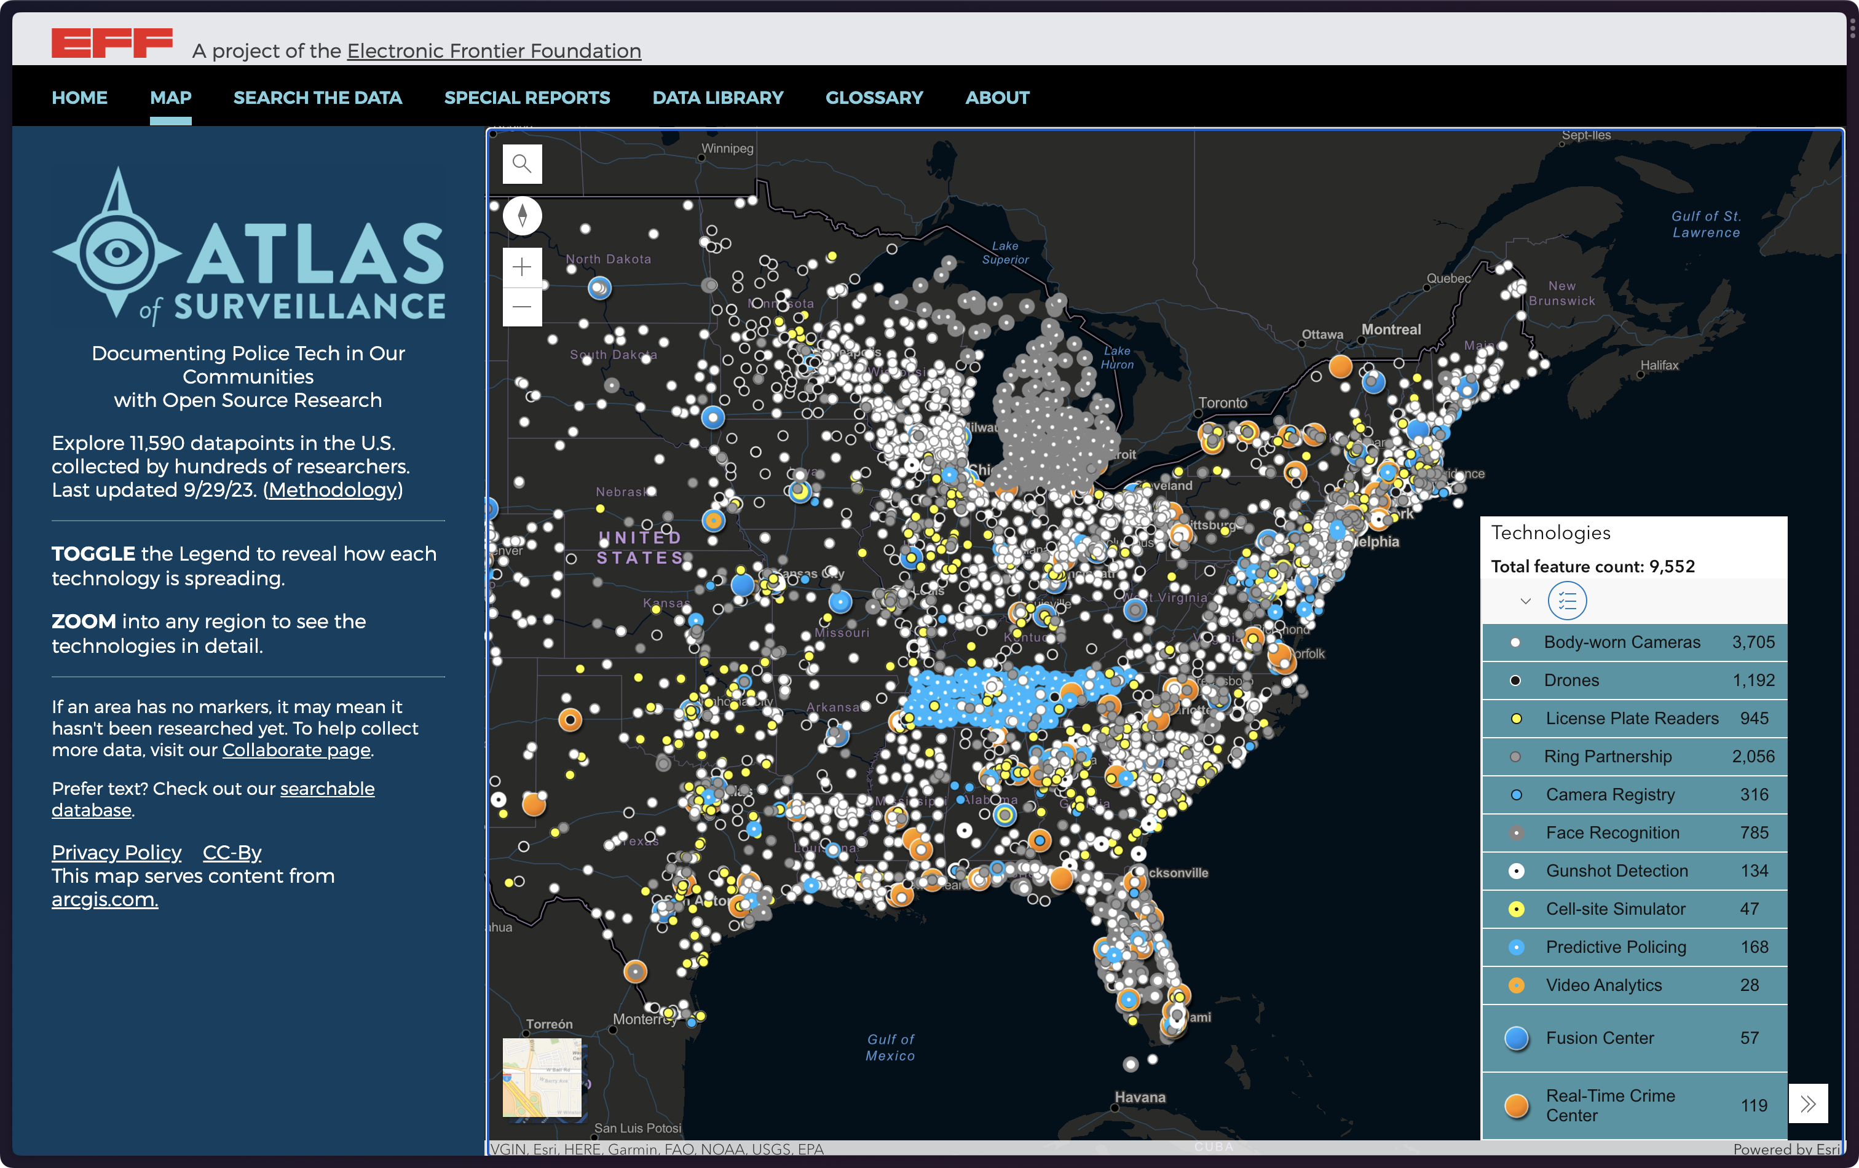Image resolution: width=1859 pixels, height=1168 pixels.
Task: Follow the Collaborate page link
Action: [x=296, y=749]
